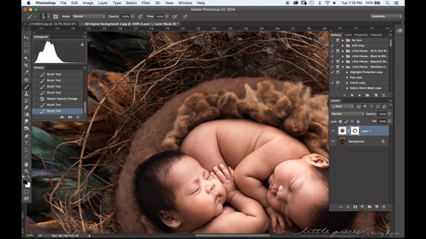
Task: Delete layer with Layers panel trash
Action: (383, 206)
